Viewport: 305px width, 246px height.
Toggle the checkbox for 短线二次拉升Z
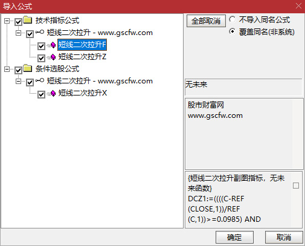(41, 58)
